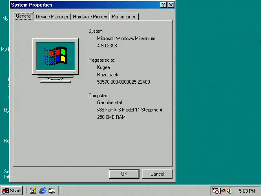Click version number 4.90.2358
The height and width of the screenshot is (196, 261).
pos(107,46)
